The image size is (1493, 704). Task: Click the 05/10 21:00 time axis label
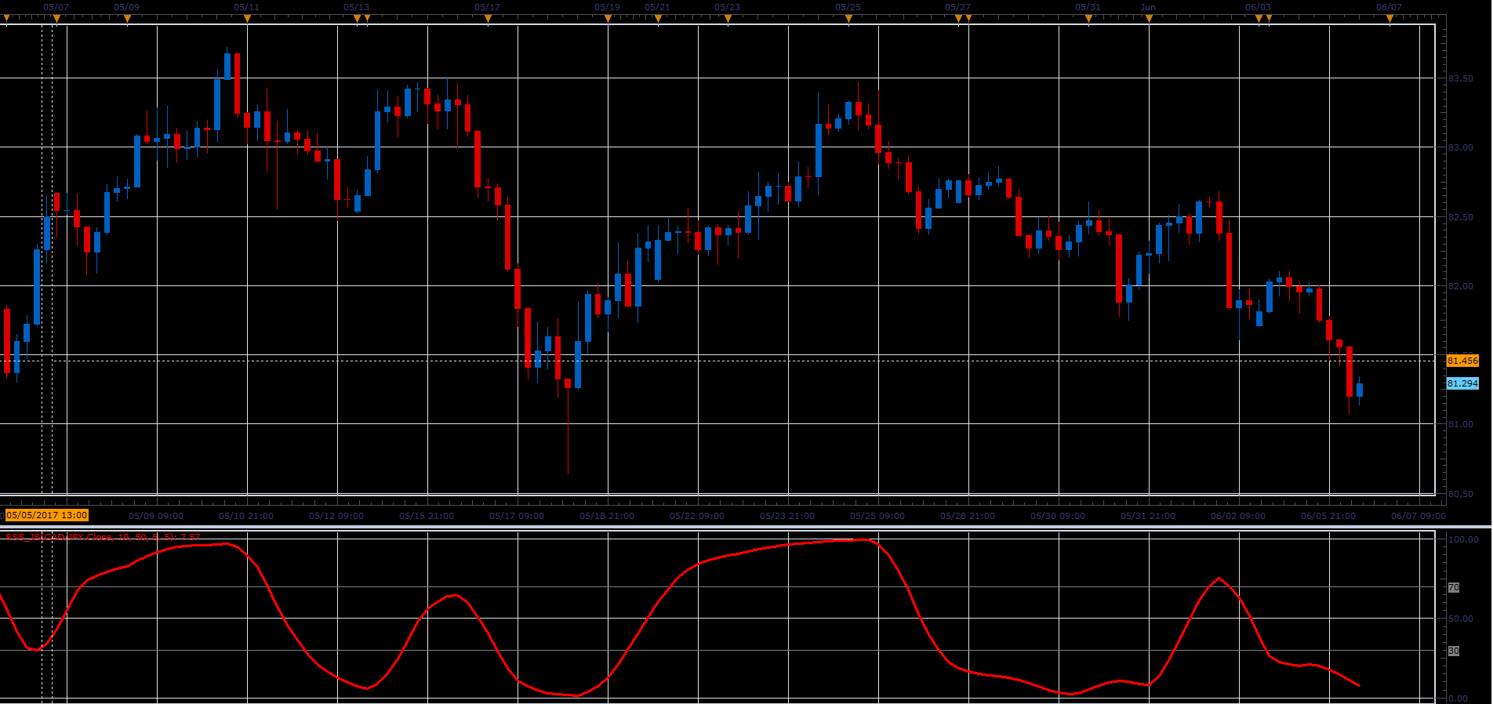(x=246, y=516)
